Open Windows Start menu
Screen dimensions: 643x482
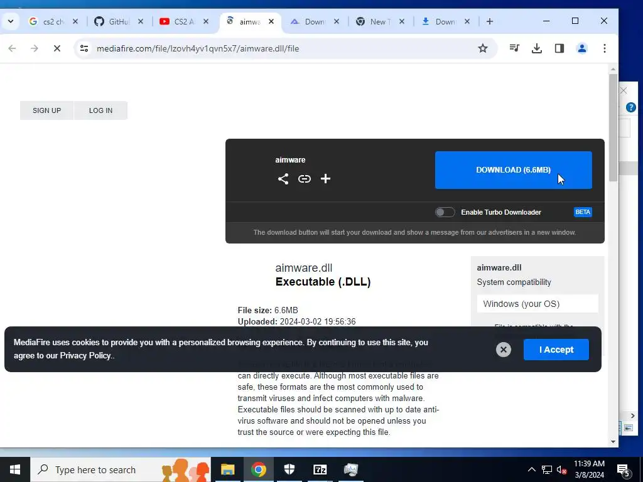tap(15, 469)
